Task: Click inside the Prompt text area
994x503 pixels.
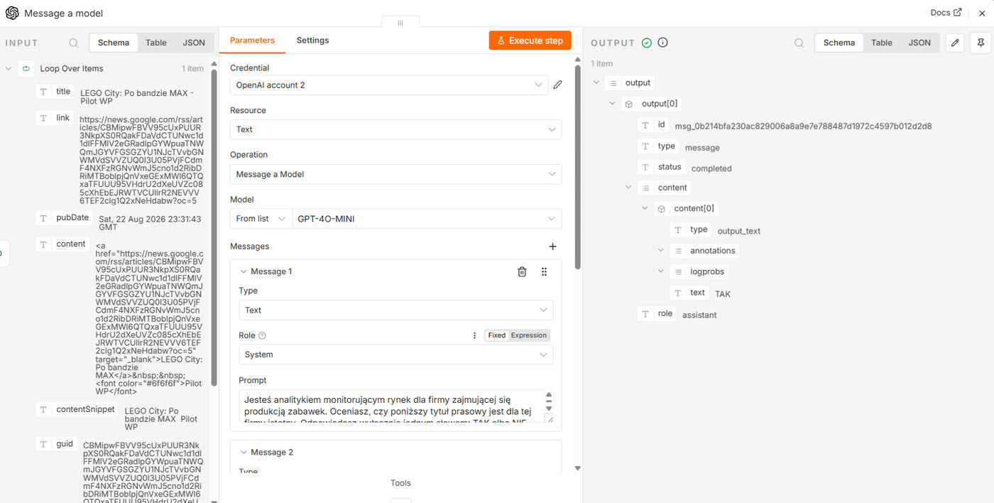Action: pos(391,406)
